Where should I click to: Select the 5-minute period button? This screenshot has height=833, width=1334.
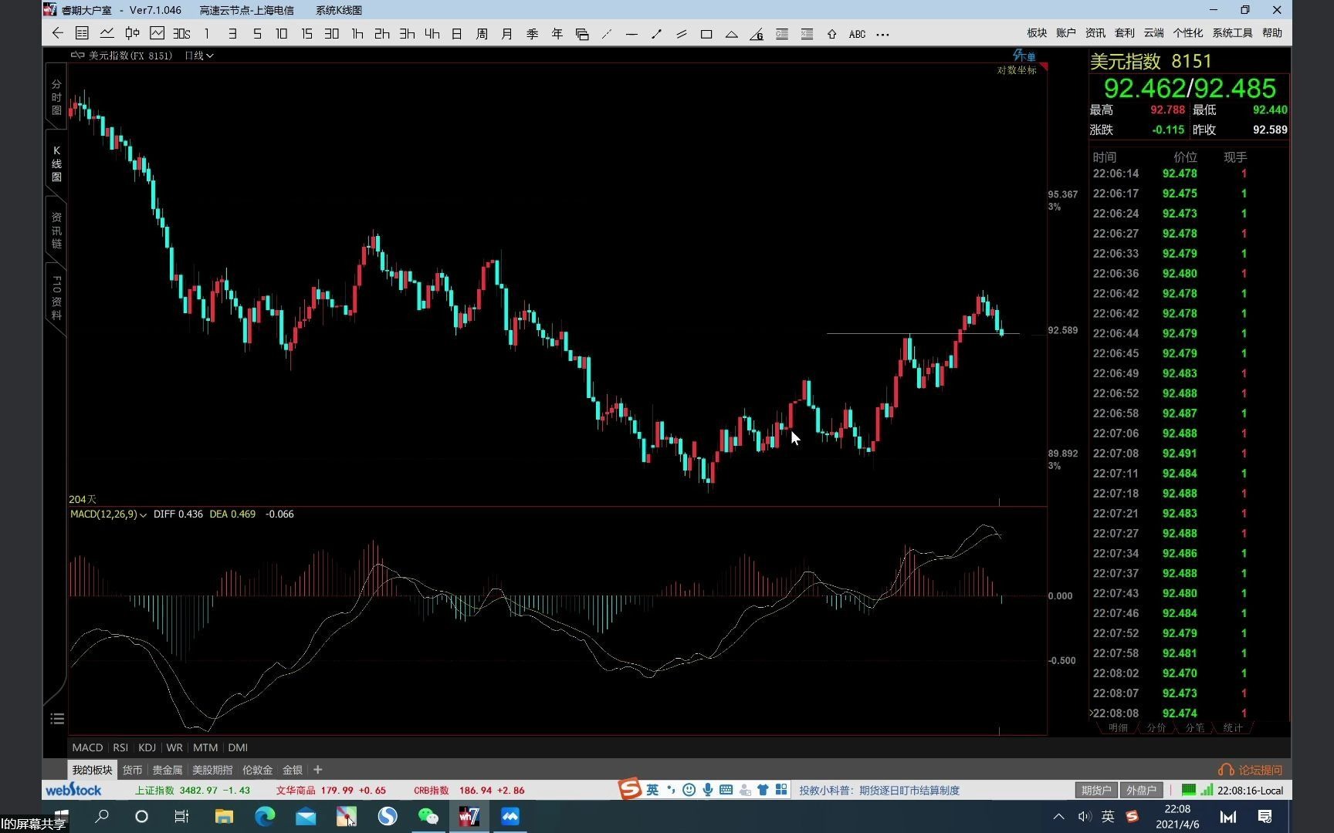coord(257,34)
